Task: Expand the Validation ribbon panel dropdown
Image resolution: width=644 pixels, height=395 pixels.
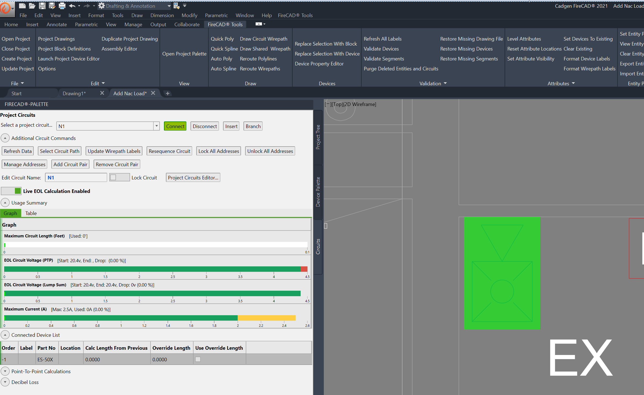Action: coord(445,83)
